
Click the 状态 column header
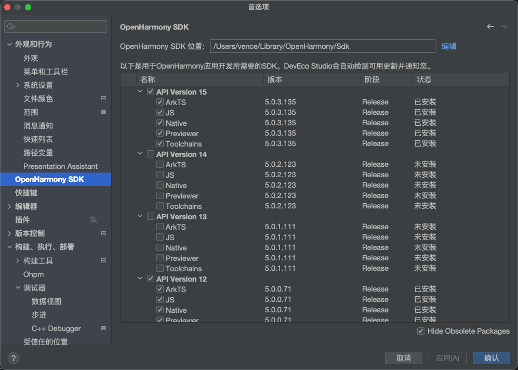click(x=461, y=80)
